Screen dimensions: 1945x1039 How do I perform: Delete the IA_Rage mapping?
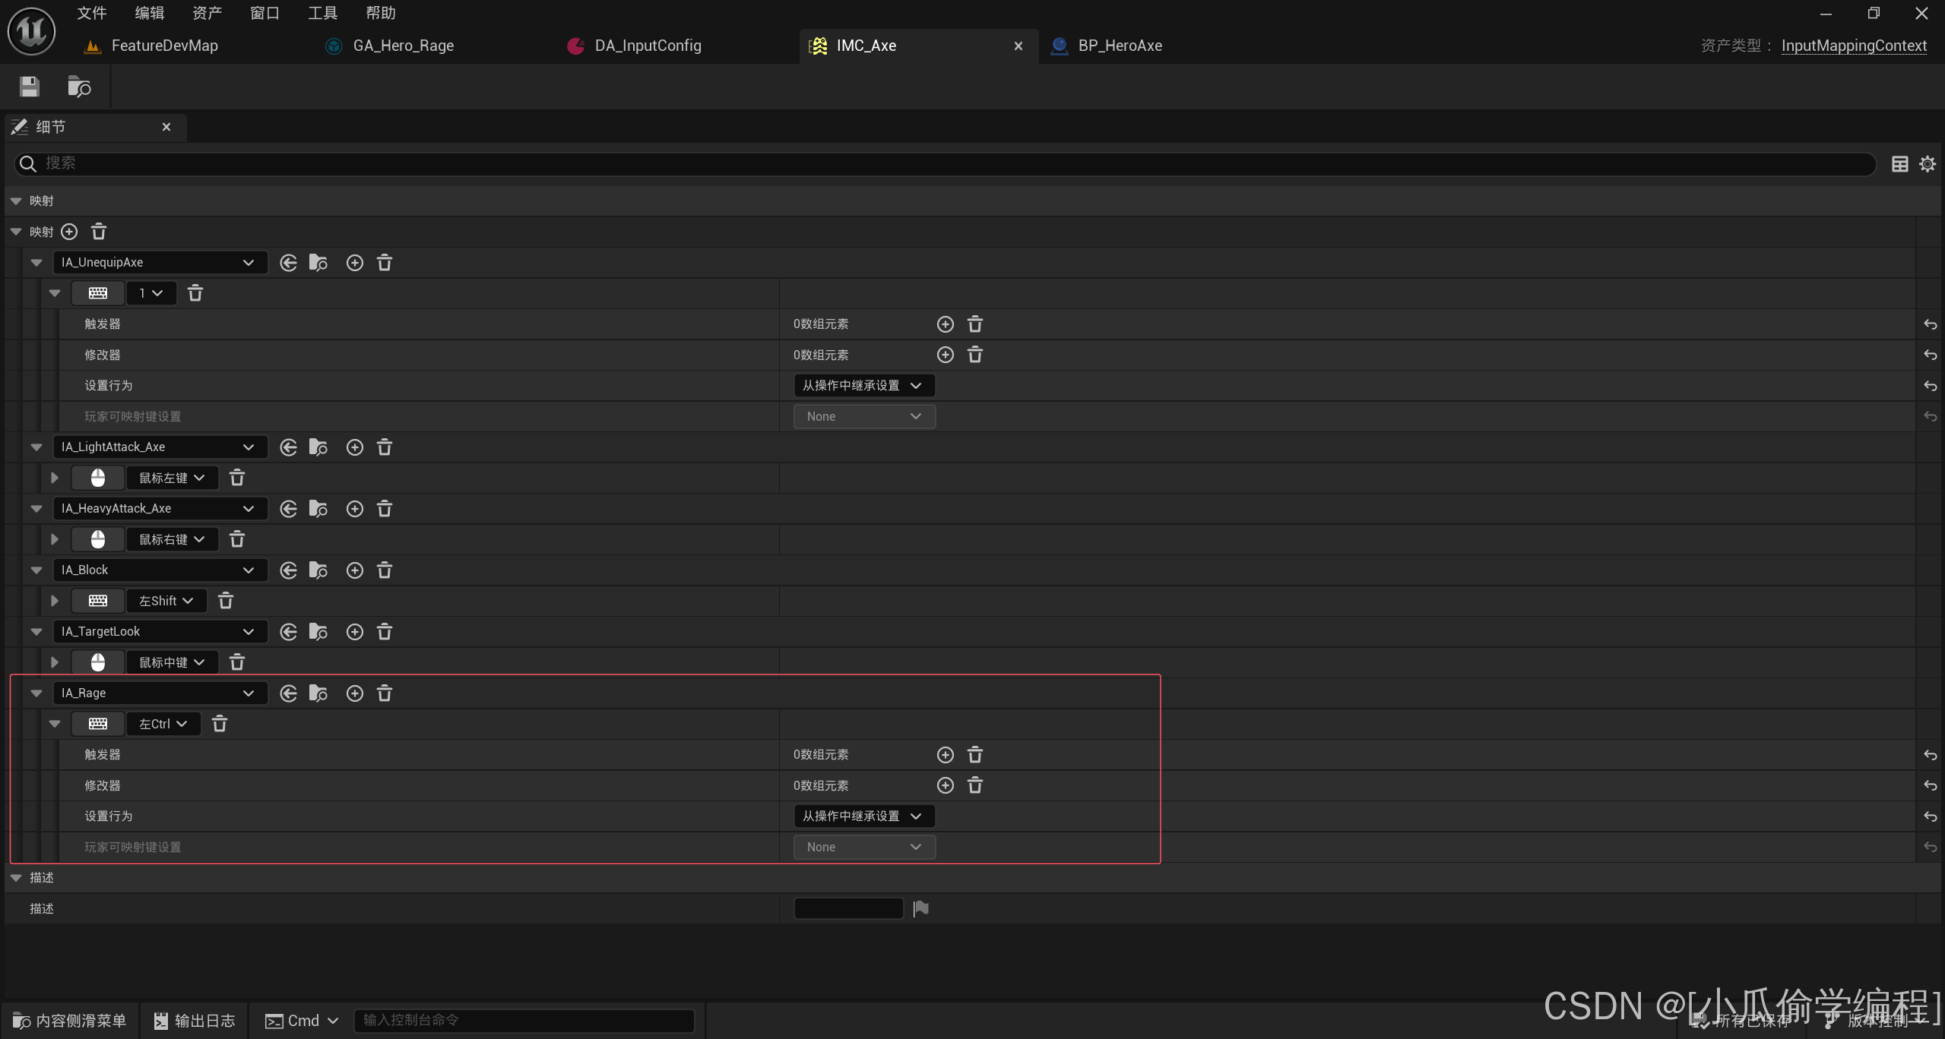(x=385, y=693)
